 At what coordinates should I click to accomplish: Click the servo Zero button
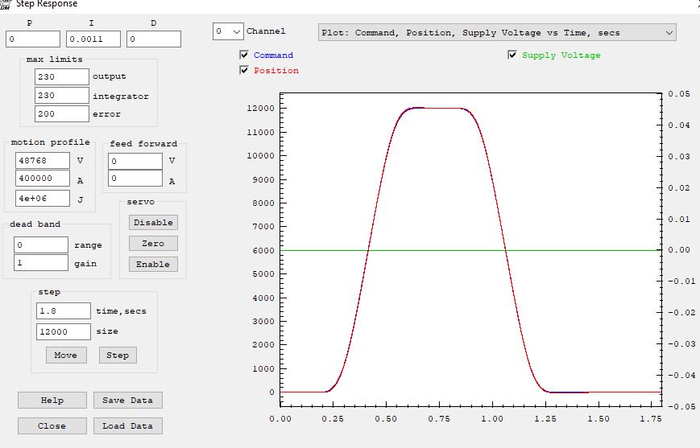[x=153, y=243]
